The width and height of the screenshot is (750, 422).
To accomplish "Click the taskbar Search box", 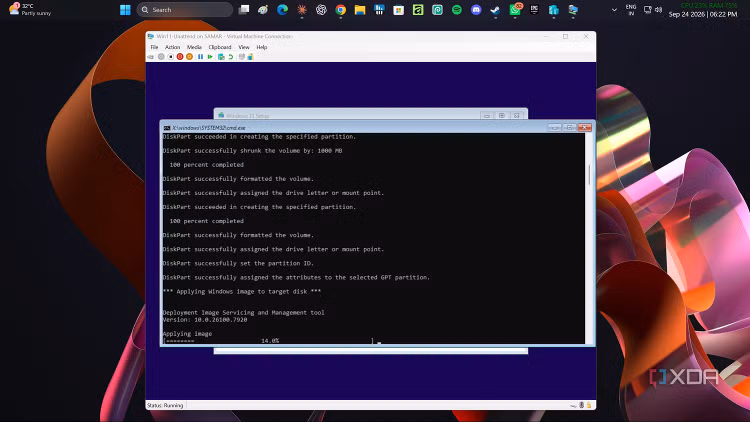I will (184, 10).
